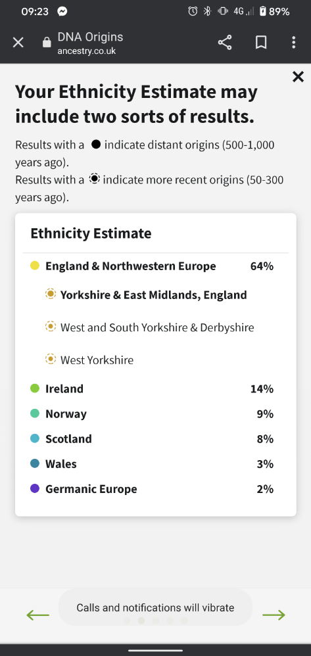The height and width of the screenshot is (656, 311).
Task: Go to the previous slide with the left arrow
Action: 37,615
